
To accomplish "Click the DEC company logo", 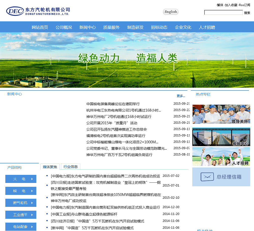I will tap(38, 11).
